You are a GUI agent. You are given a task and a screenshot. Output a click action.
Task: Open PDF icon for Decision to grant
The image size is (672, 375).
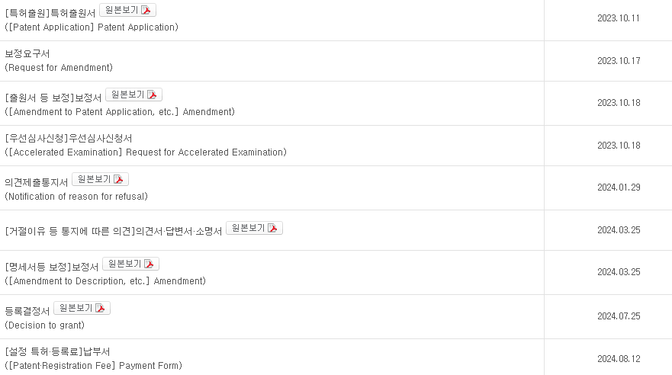point(100,308)
